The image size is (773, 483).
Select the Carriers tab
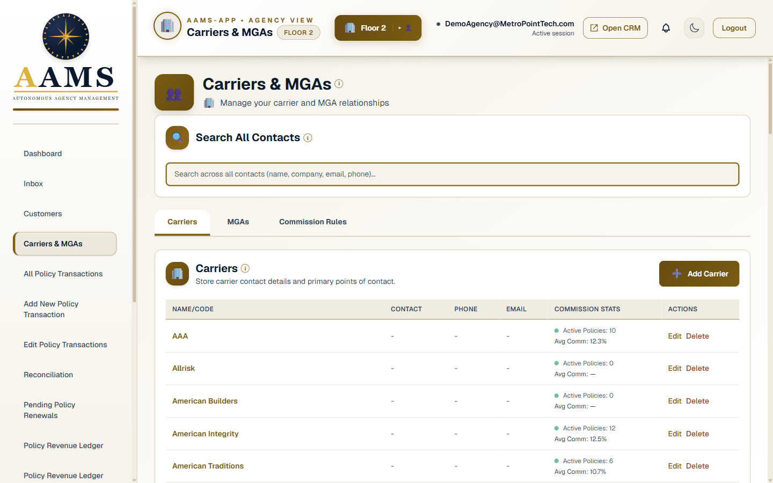coord(182,222)
